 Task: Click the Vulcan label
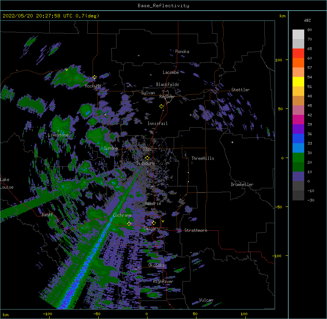(206, 300)
